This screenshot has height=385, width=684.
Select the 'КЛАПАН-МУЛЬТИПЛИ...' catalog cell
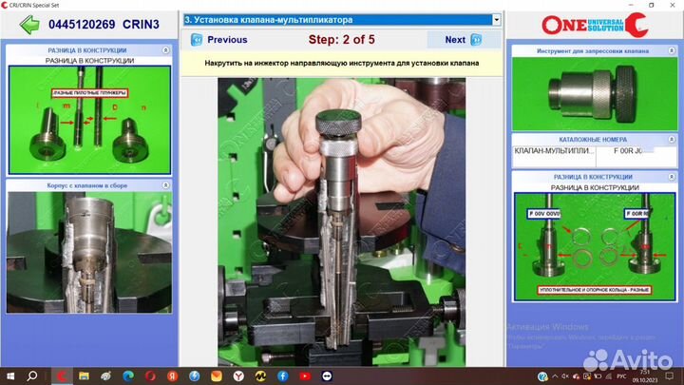click(x=554, y=150)
